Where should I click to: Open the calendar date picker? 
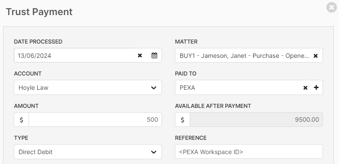(154, 55)
